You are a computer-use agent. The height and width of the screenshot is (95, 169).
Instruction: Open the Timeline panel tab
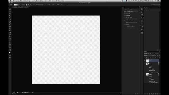(x=14, y=94)
